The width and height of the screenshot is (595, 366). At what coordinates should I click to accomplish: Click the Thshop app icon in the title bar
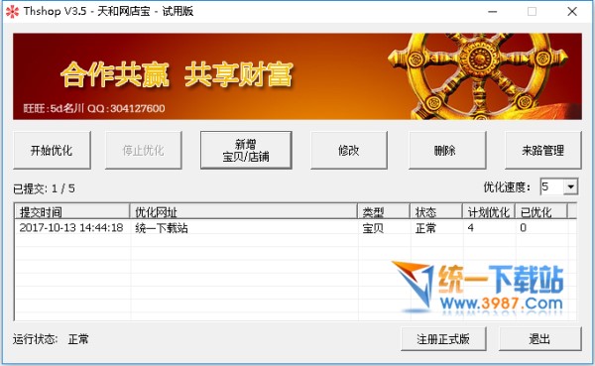click(12, 11)
